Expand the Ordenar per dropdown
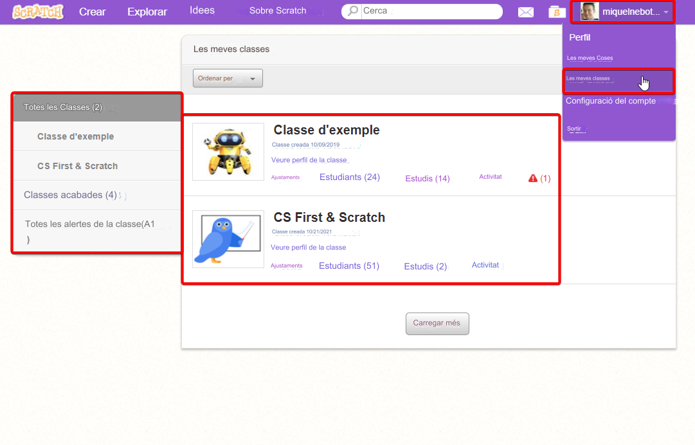Image resolution: width=695 pixels, height=445 pixels. coord(228,78)
